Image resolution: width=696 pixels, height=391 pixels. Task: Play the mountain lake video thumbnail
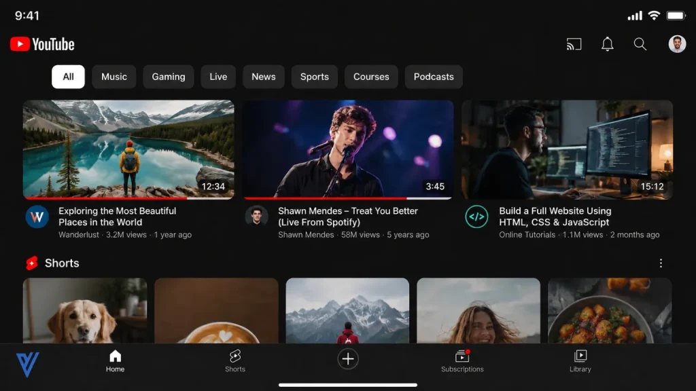[128, 149]
